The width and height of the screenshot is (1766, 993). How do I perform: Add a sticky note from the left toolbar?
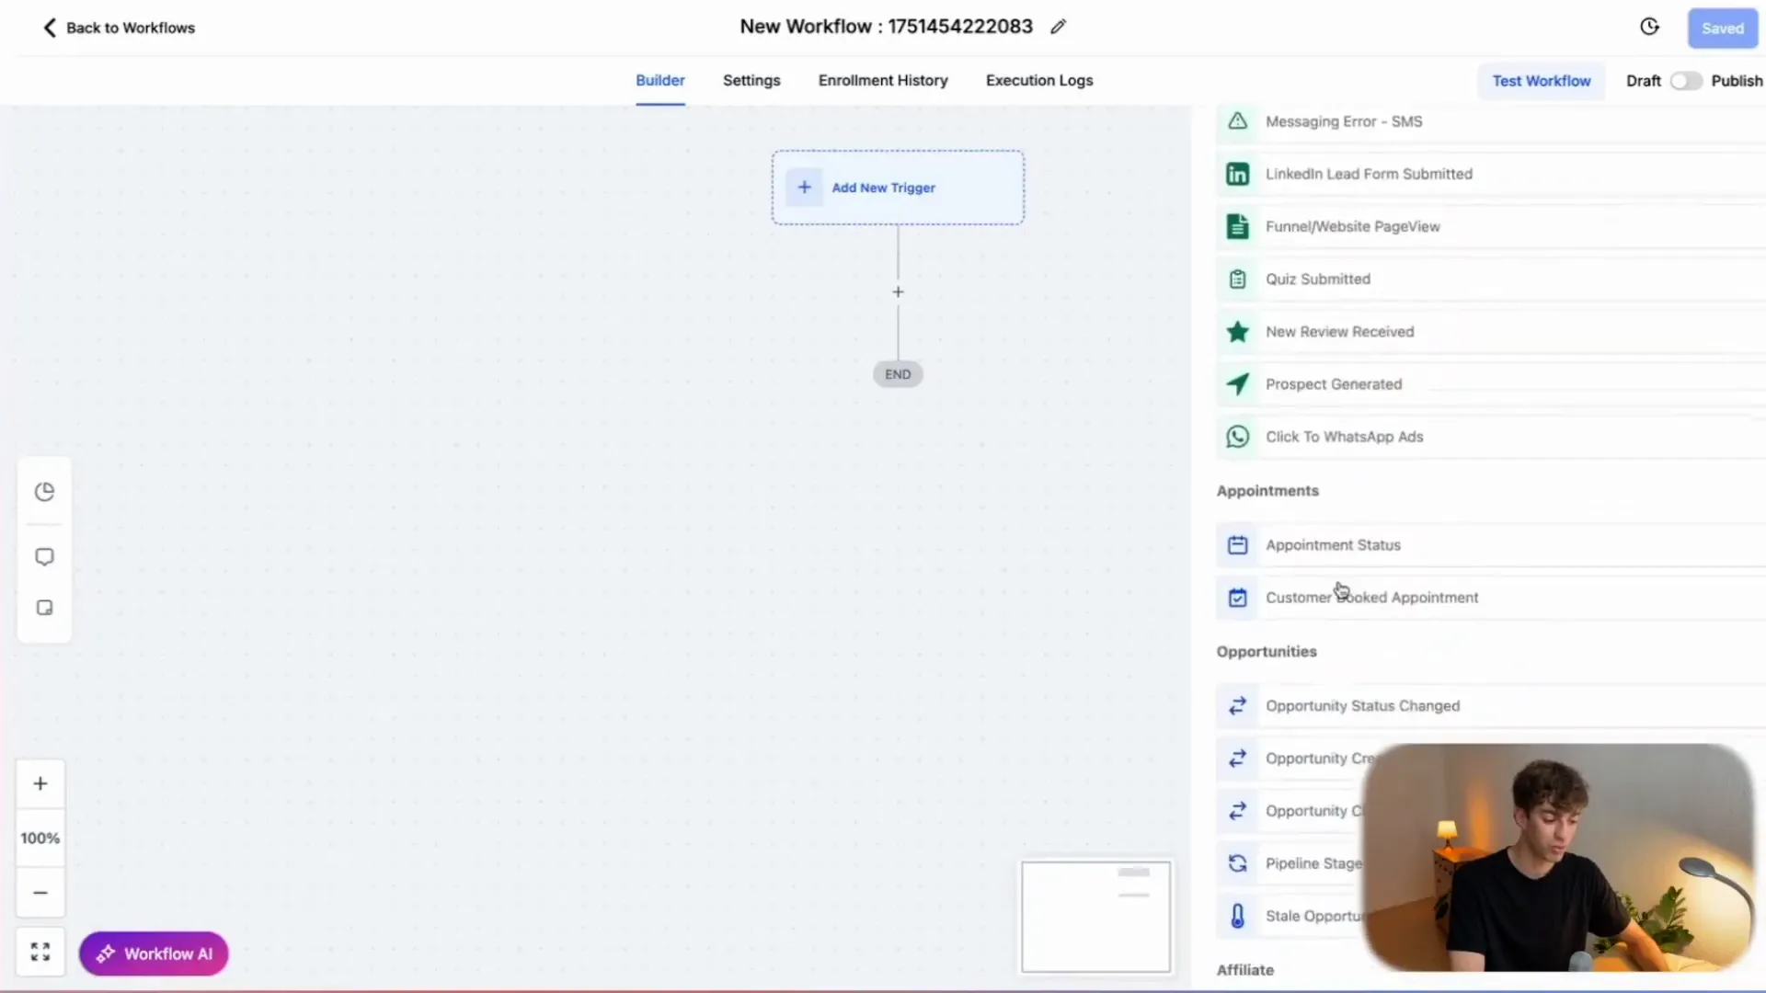(44, 608)
